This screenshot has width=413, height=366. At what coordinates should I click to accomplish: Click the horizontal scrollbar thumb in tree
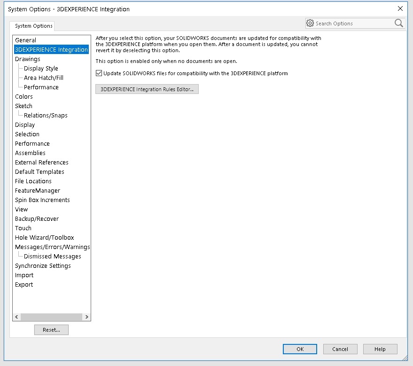[x=51, y=317]
